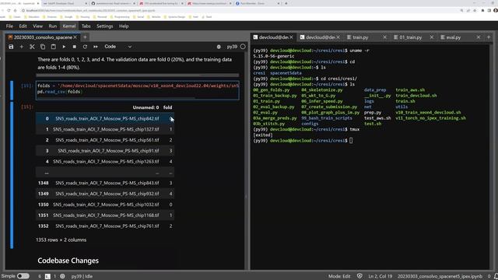Viewport: 498px width, 280px height.
Task: Click the terminals count icon in the status bar
Action: tap(47, 276)
